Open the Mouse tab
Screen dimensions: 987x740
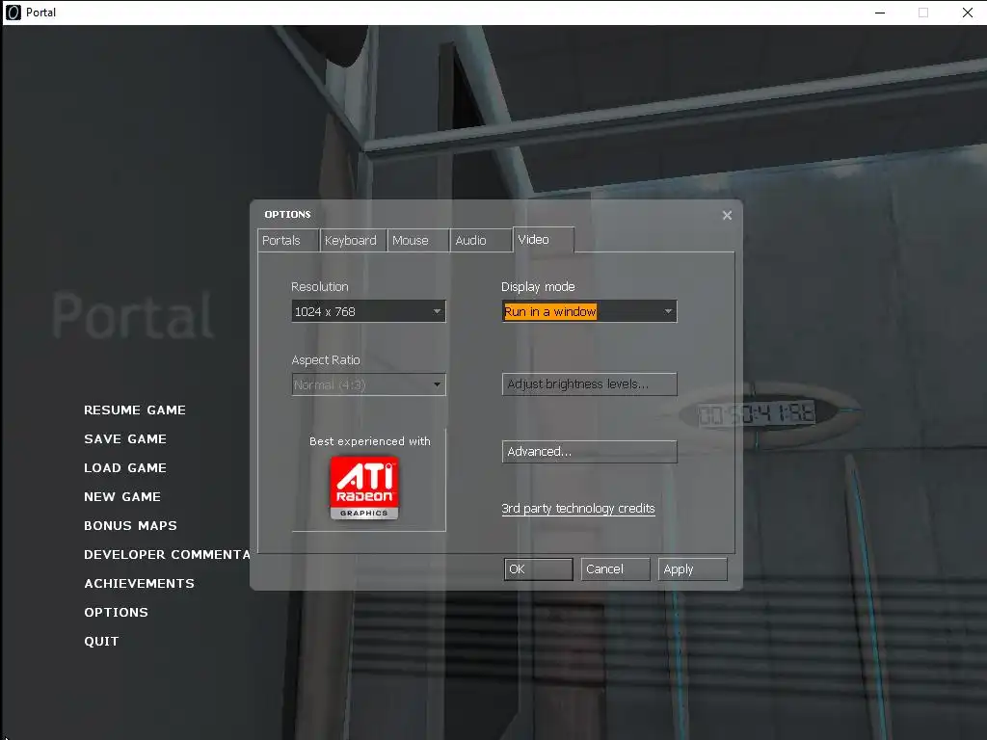pyautogui.click(x=418, y=240)
